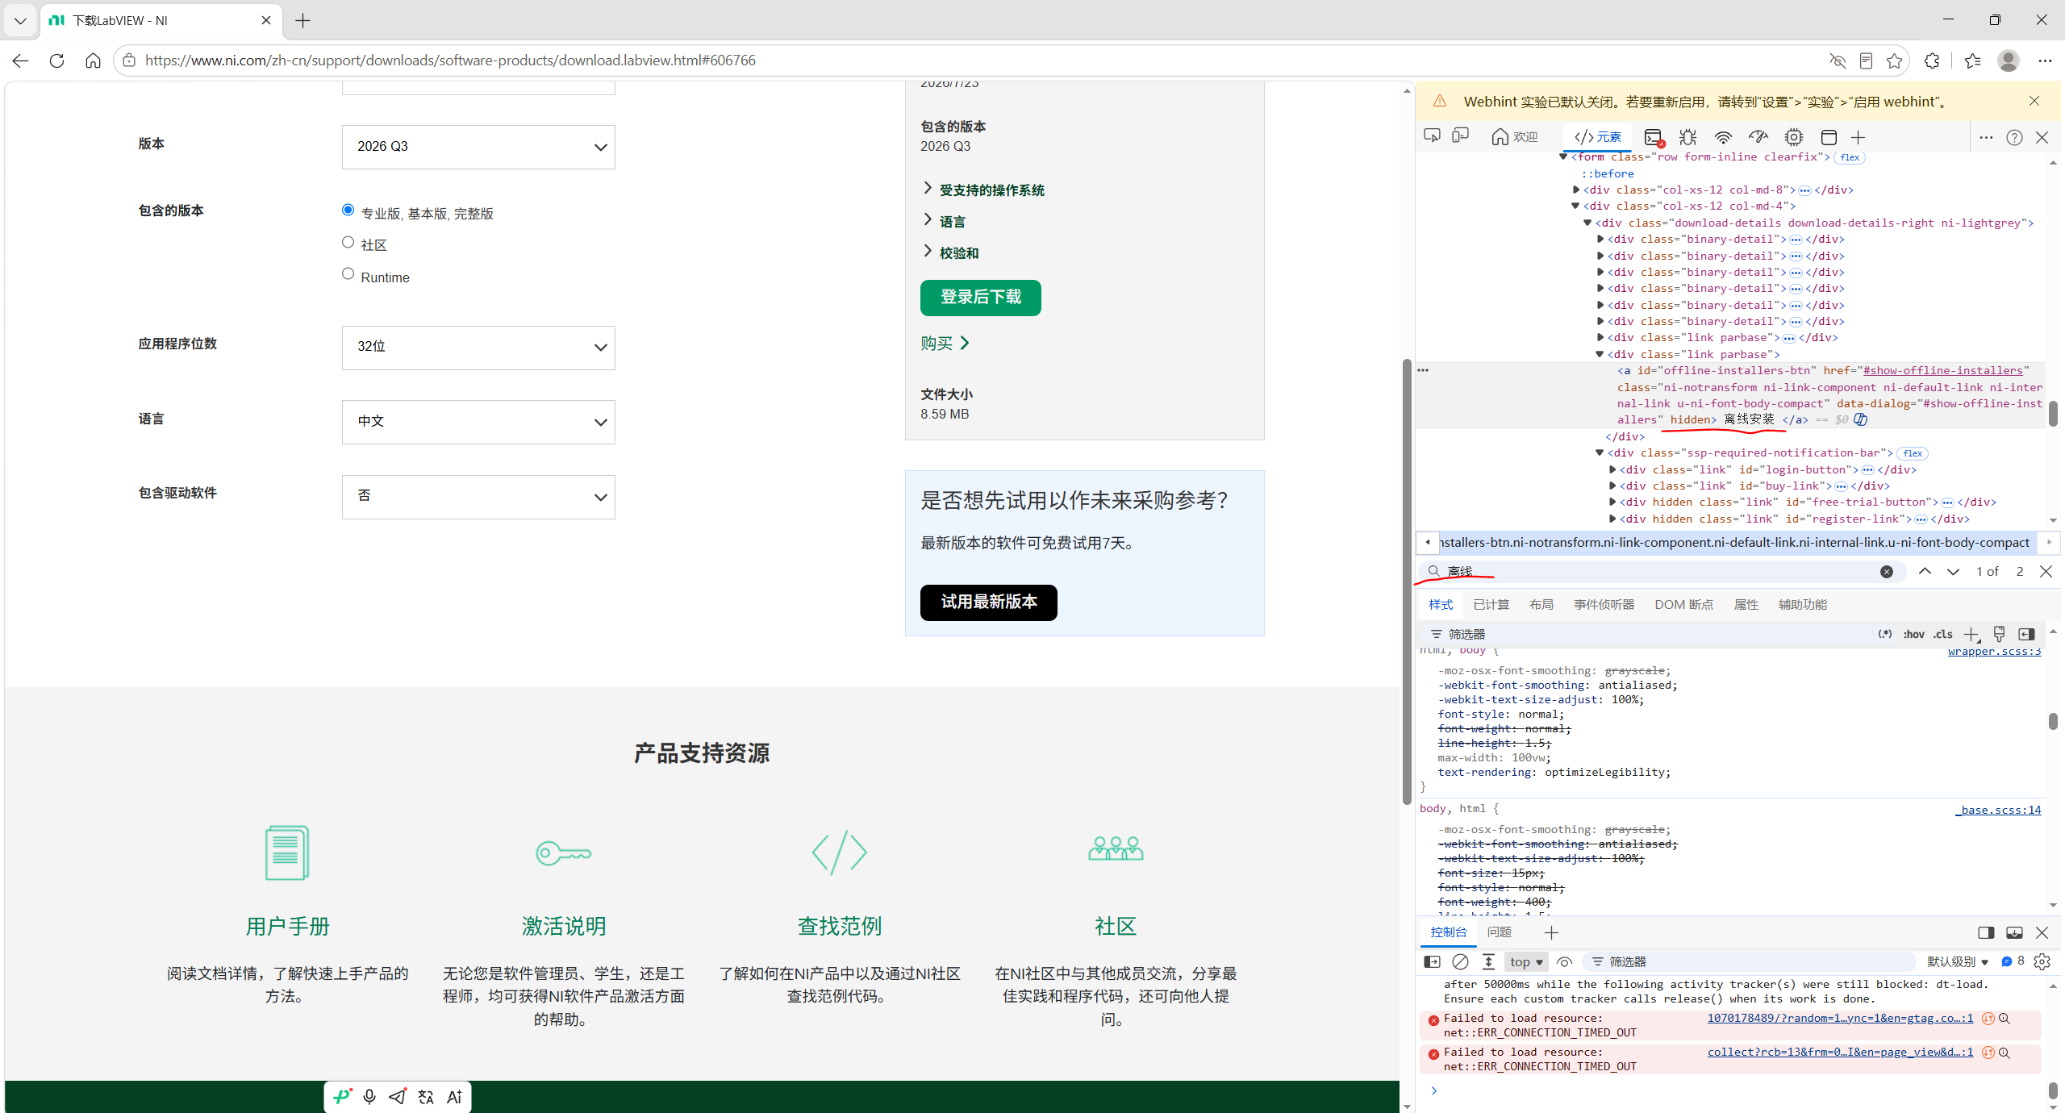Open the 应用程序位数 32位 dropdown
Image resolution: width=2065 pixels, height=1113 pixels.
pos(478,348)
